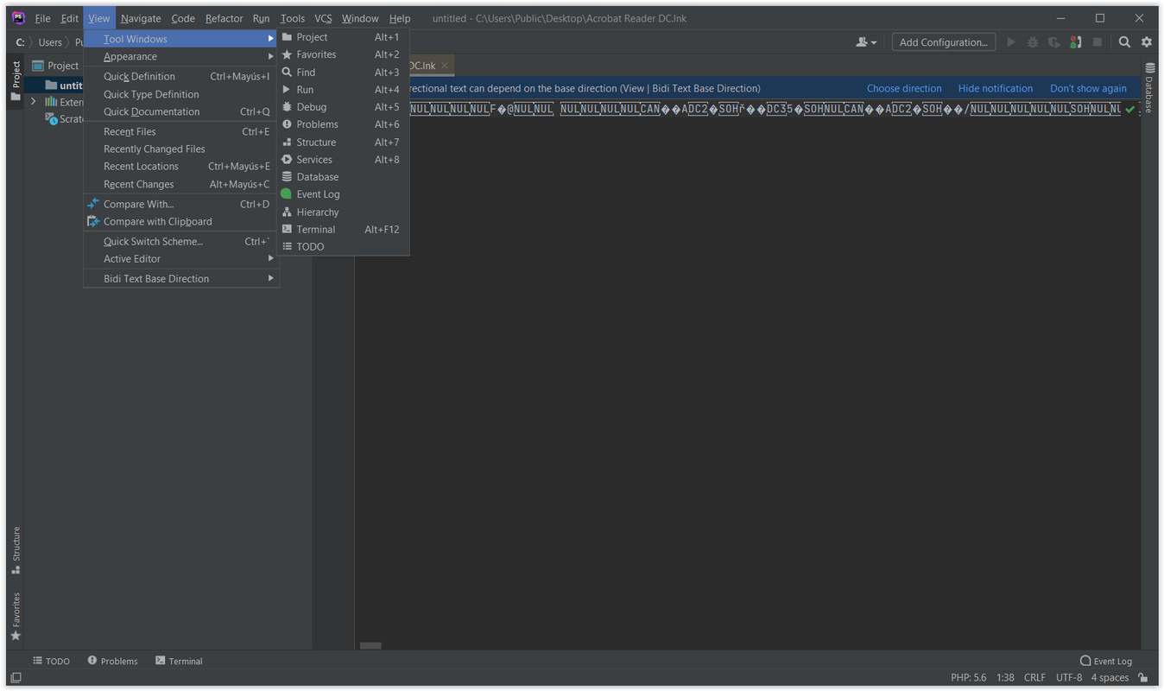Click the Debug bug icon in toolbar
1164x691 pixels.
pos(1033,42)
